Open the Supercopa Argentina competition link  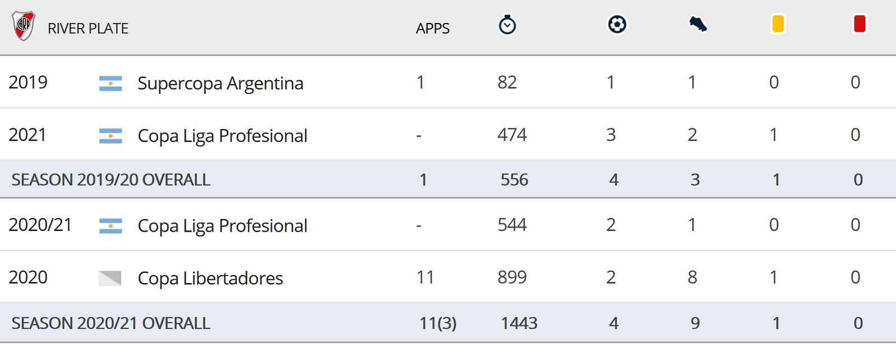(221, 83)
